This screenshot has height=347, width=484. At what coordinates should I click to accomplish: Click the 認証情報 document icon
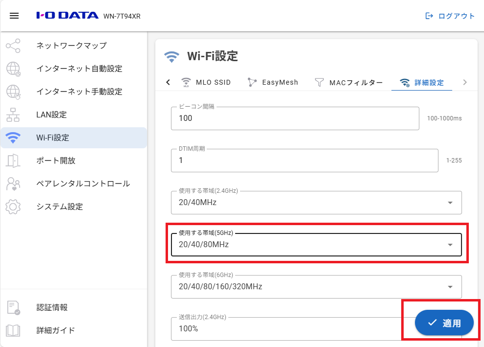[13, 307]
